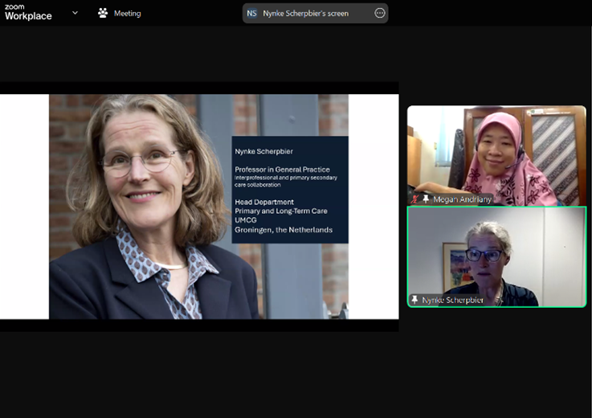The image size is (592, 418).
Task: Click the Meeting paw icon
Action: (103, 13)
